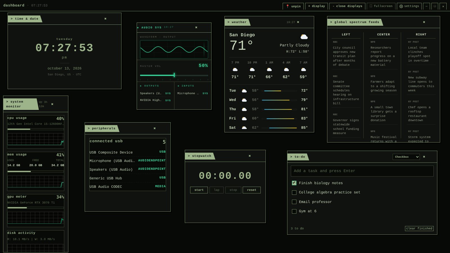Screen dimensions: 450x253
Task: Click USB Composite Device row
Action: coord(127,152)
